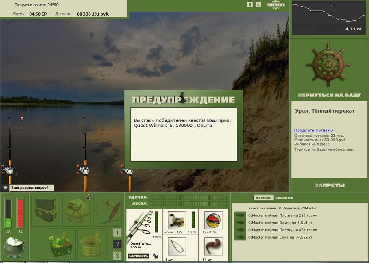Click CtMacter поймал Окуня на 2,013 кг
This screenshot has width=369, height=263.
pyautogui.click(x=280, y=223)
